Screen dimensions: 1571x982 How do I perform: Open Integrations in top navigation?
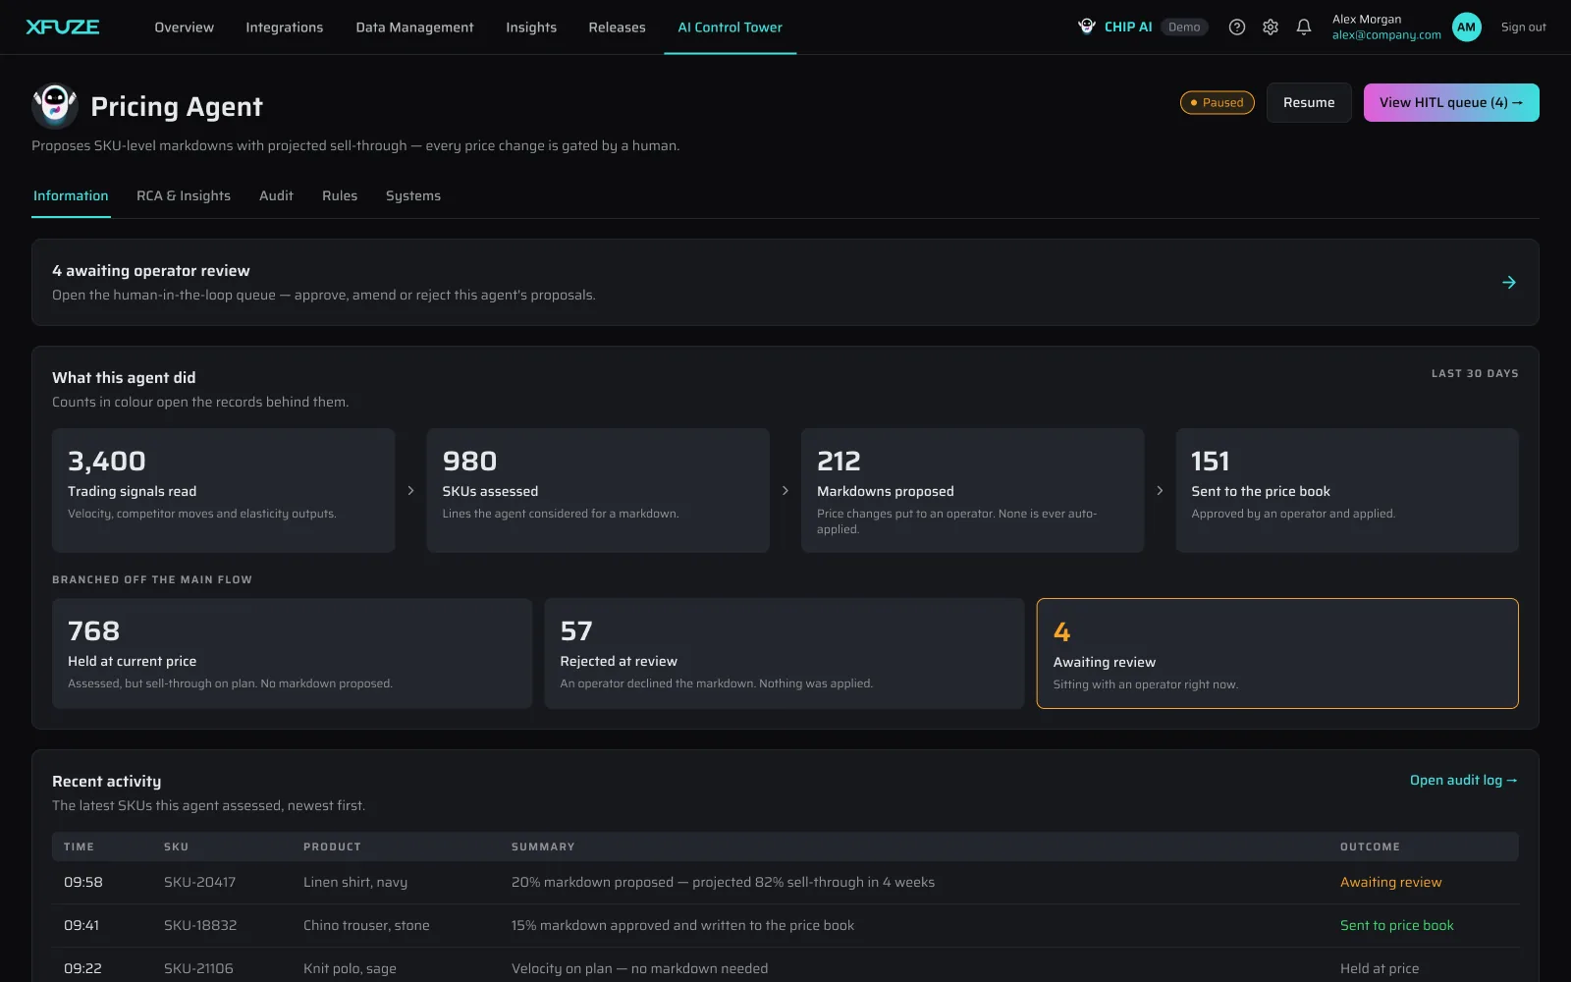click(x=284, y=27)
